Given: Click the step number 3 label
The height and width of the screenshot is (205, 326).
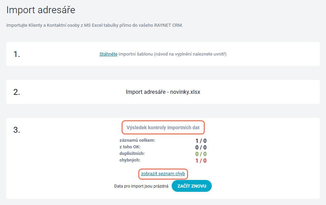Looking at the screenshot, I should (x=17, y=130).
